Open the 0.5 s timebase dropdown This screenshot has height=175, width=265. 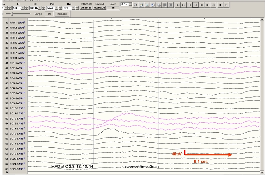pyautogui.click(x=130, y=4)
